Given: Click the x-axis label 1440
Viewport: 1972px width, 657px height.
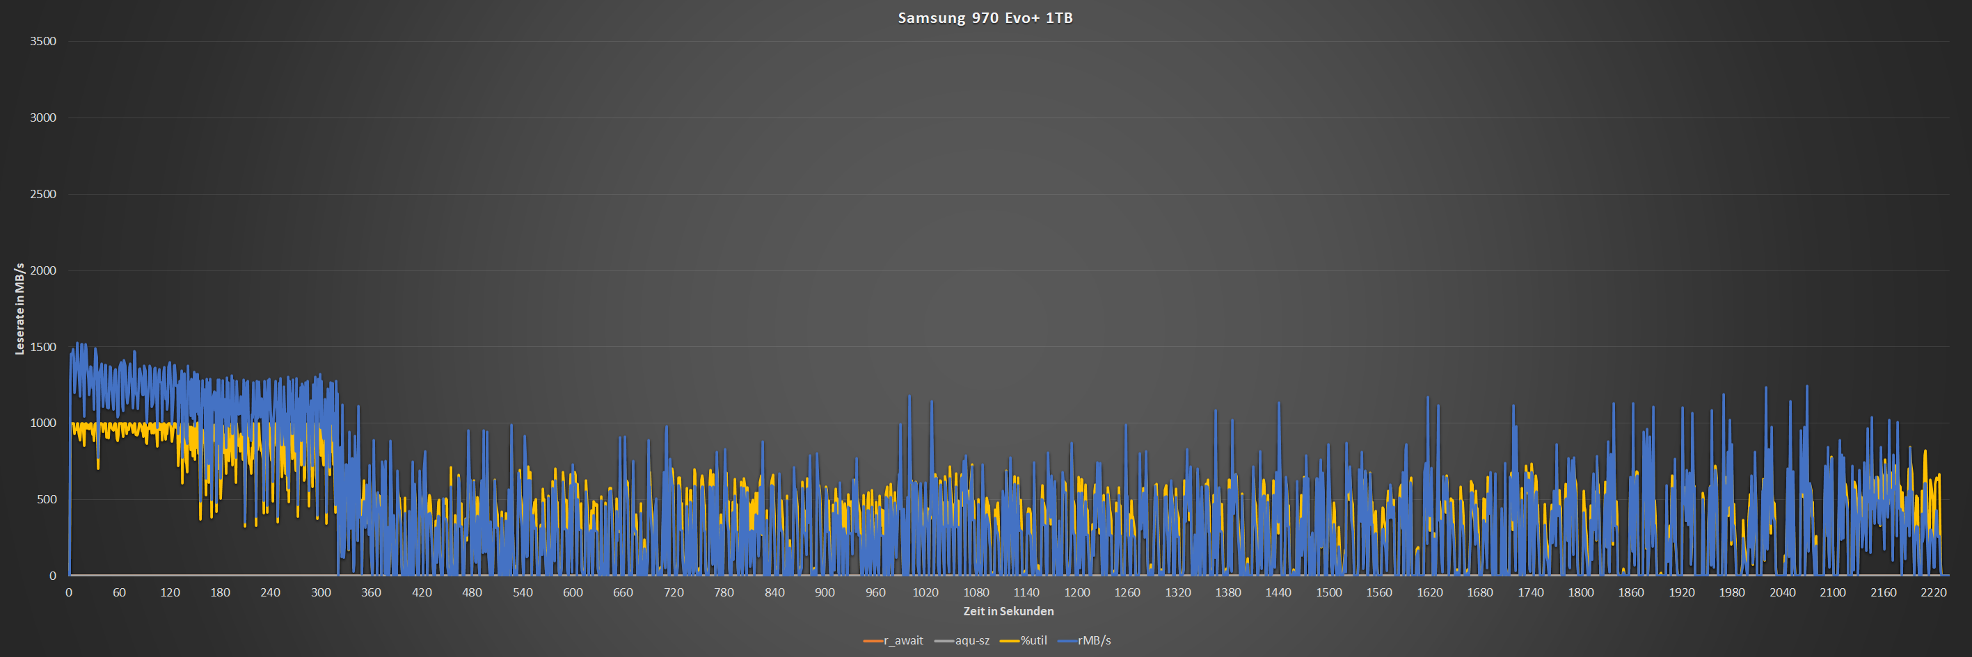Looking at the screenshot, I should tap(1278, 593).
